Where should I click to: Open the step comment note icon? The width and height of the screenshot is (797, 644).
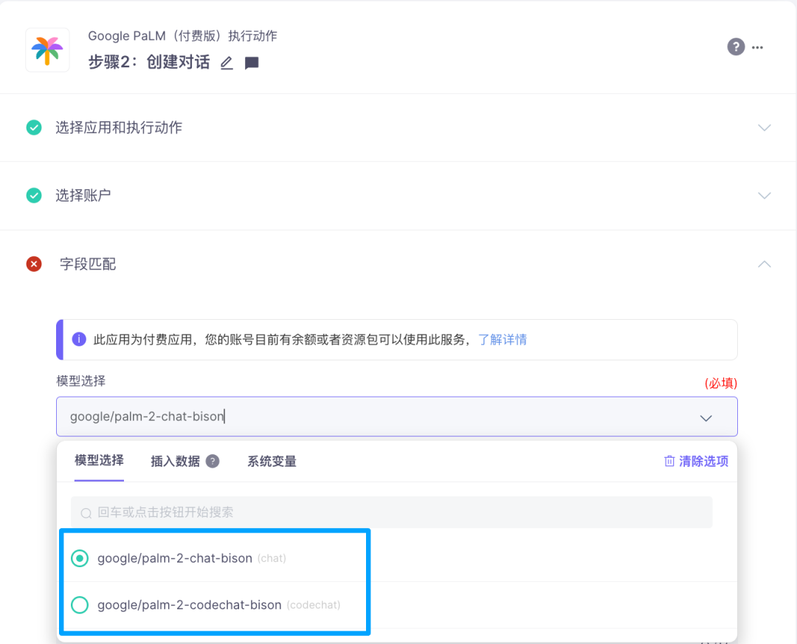tap(252, 63)
